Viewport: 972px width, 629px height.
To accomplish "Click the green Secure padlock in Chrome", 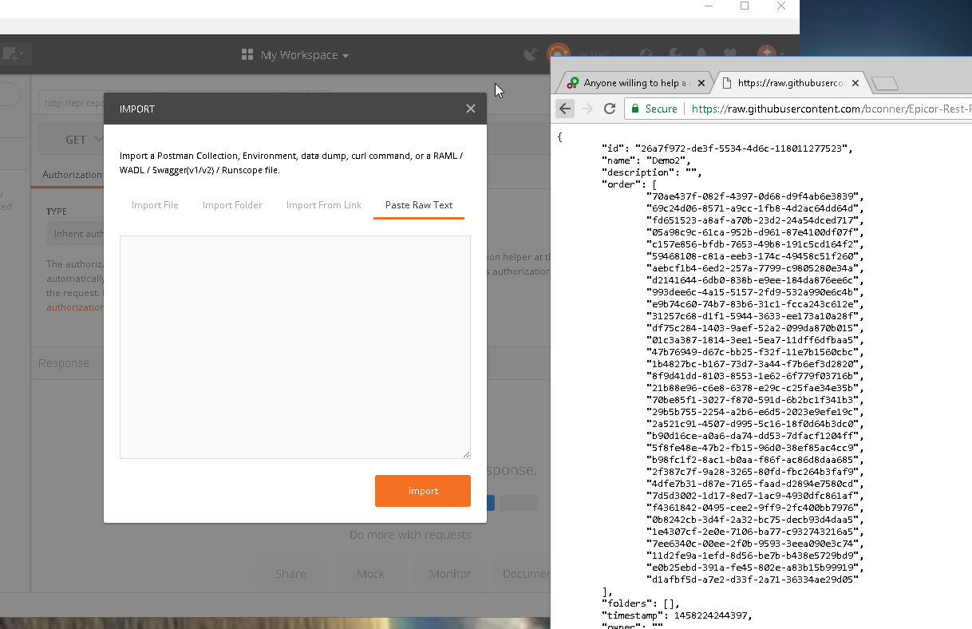I will (635, 109).
